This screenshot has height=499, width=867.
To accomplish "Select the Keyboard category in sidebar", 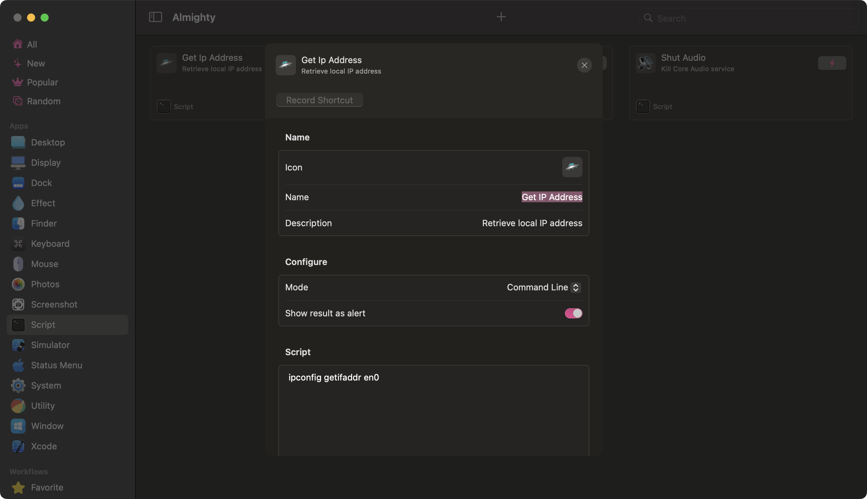I will [50, 244].
